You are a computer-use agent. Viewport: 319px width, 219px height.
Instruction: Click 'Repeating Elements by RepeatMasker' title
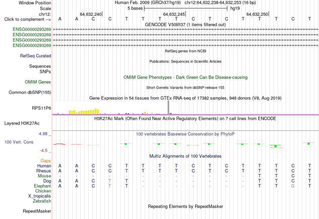point(185,206)
